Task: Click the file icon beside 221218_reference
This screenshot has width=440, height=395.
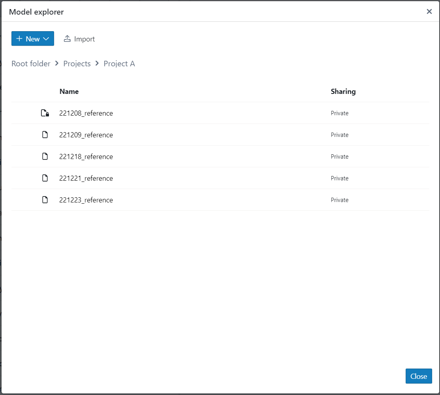Action: pos(45,157)
